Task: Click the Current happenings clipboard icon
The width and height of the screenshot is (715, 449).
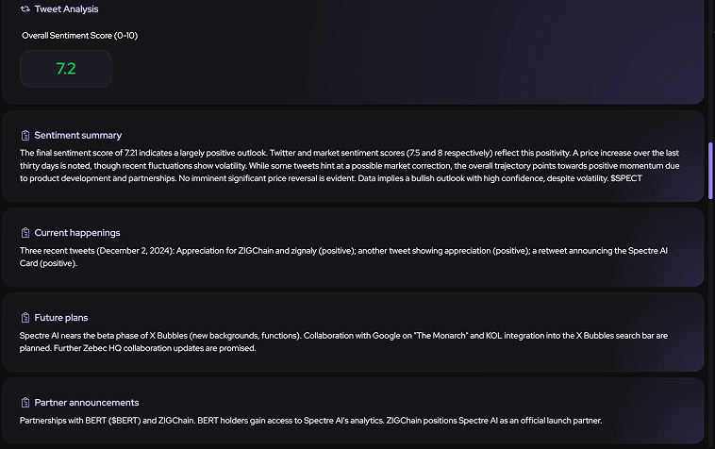Action: [25, 233]
